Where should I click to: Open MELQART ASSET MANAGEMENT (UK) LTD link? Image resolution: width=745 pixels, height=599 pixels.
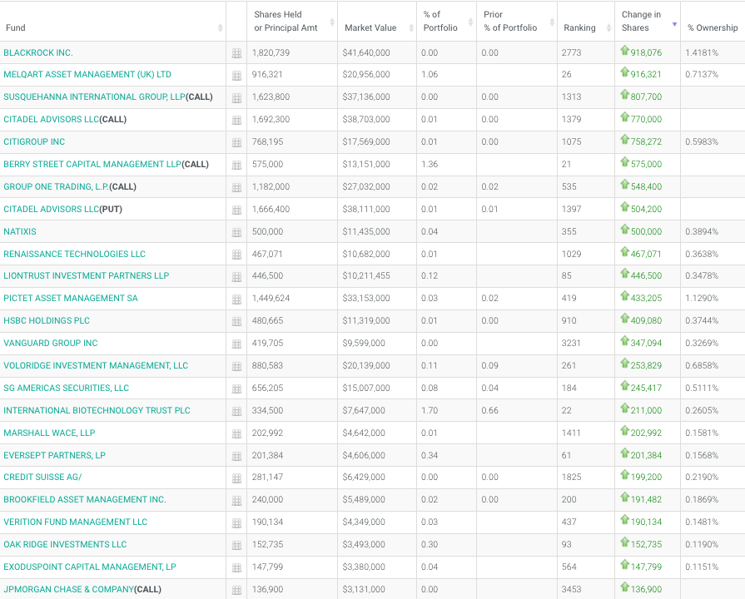[x=87, y=74]
